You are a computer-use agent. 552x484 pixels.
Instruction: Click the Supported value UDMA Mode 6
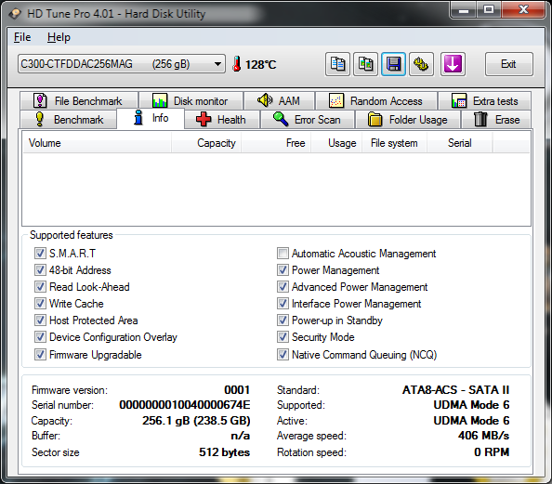pyautogui.click(x=472, y=405)
